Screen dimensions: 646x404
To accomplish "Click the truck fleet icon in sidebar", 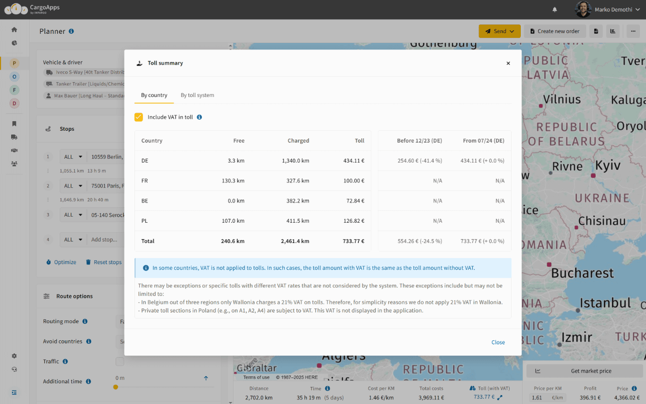I will tap(14, 137).
